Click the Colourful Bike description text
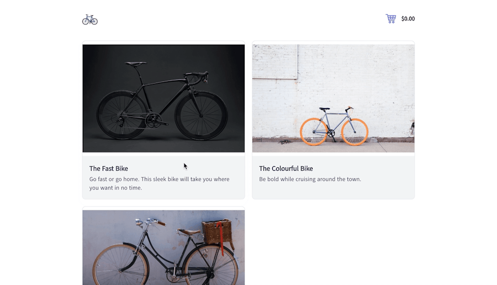Image resolution: width=497 pixels, height=285 pixels. (310, 179)
